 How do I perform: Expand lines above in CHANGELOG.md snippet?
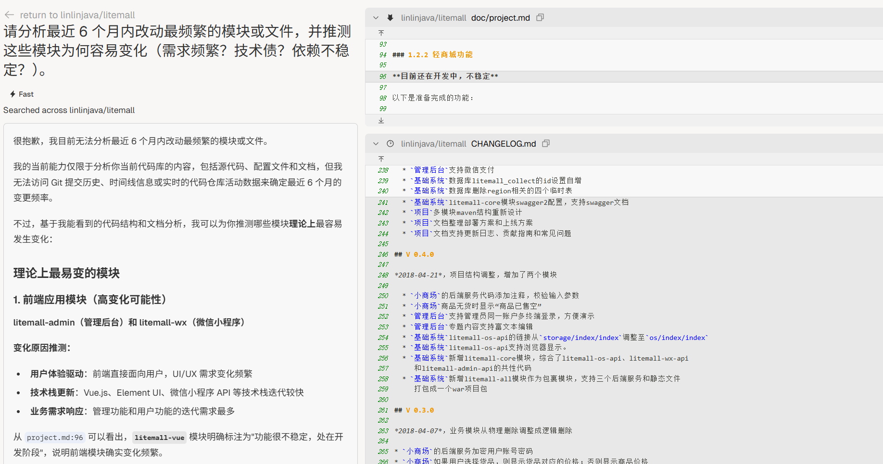381,159
